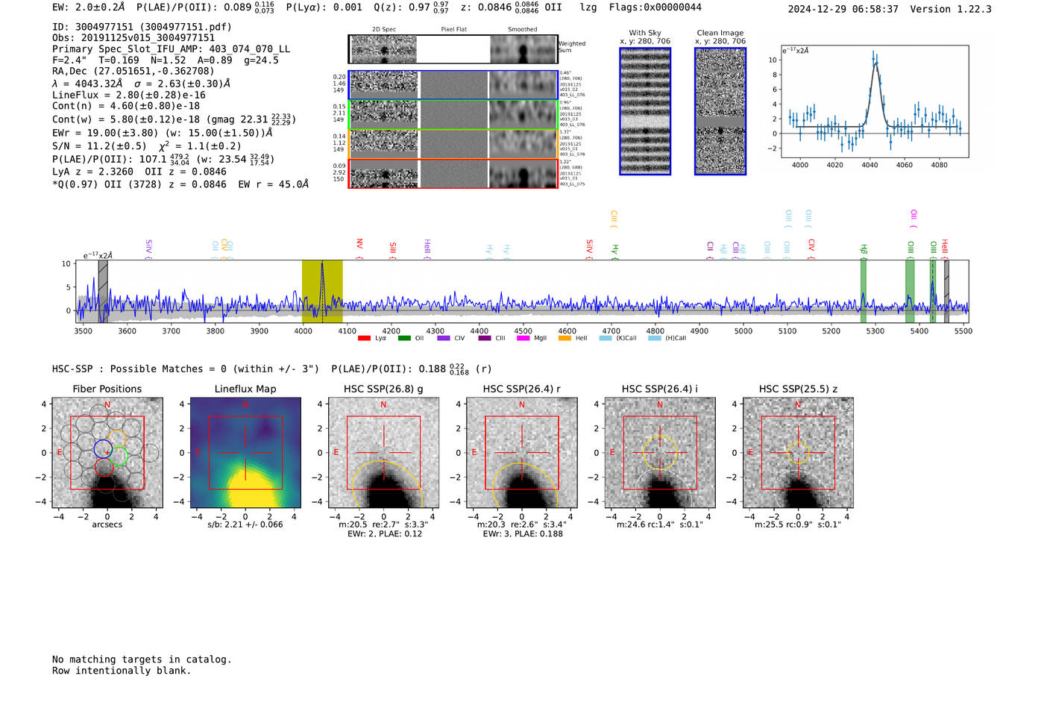Click 'Row intentionally blank.' text
The height and width of the screenshot is (711, 1044).
pos(122,671)
